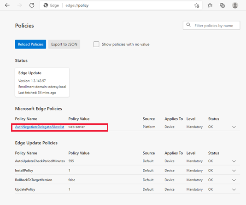246x205 pixels.
Task: Click the Platform source cell
Action: tap(149, 127)
